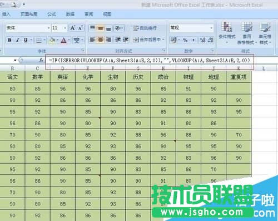Screen dimensions: 278x221
Task: Open merge and center dropdown arrow
Action: [163, 40]
